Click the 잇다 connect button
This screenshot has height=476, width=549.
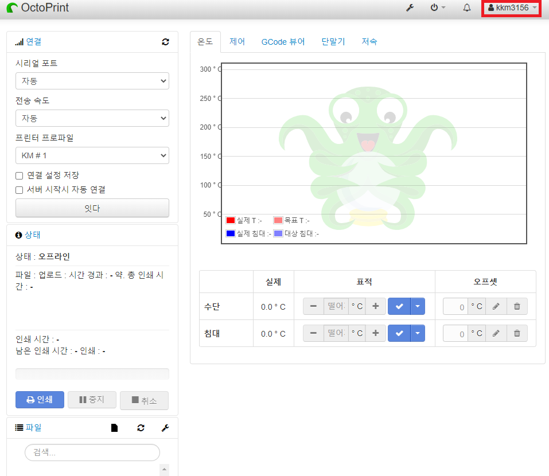pyautogui.click(x=92, y=208)
